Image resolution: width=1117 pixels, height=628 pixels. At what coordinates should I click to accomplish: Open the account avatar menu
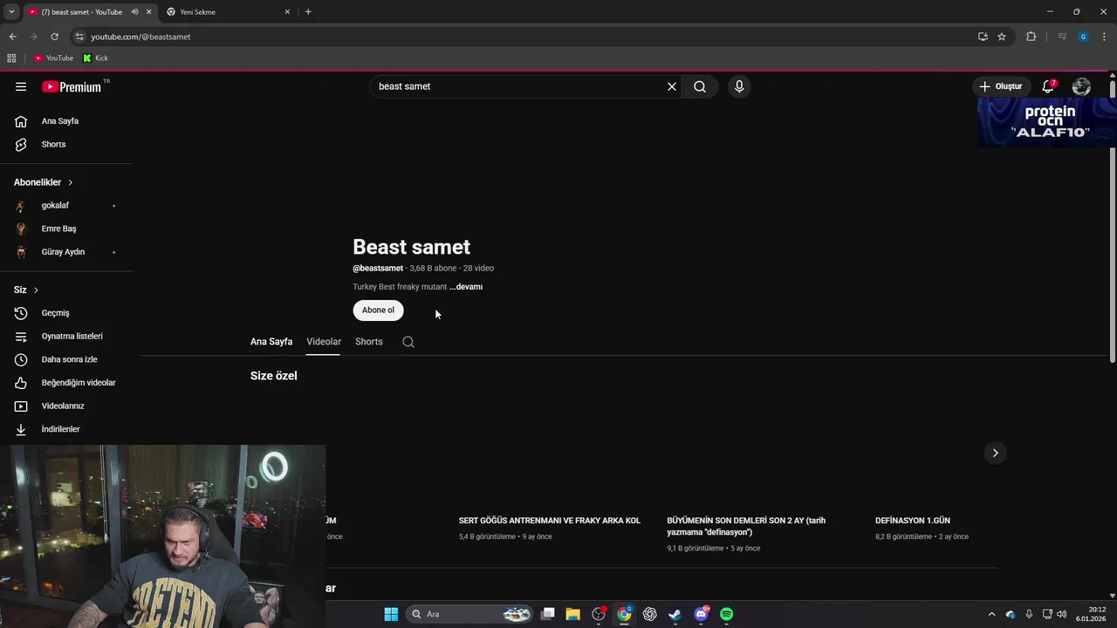pyautogui.click(x=1081, y=86)
